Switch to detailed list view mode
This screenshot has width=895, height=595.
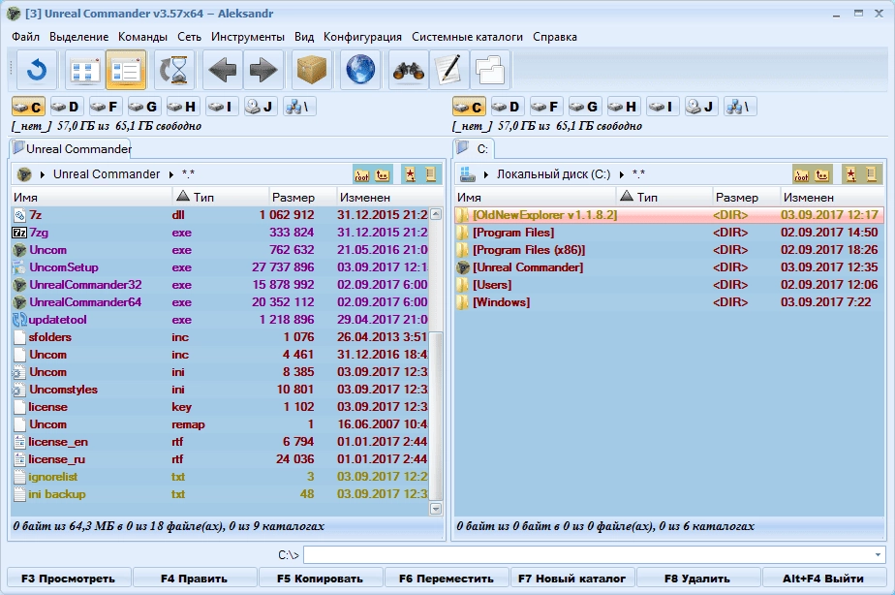(x=126, y=70)
